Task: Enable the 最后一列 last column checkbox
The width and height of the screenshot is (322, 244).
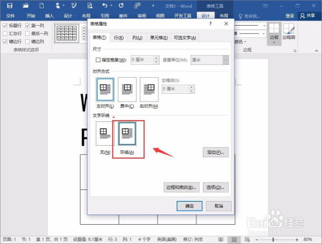Action: coord(28,33)
